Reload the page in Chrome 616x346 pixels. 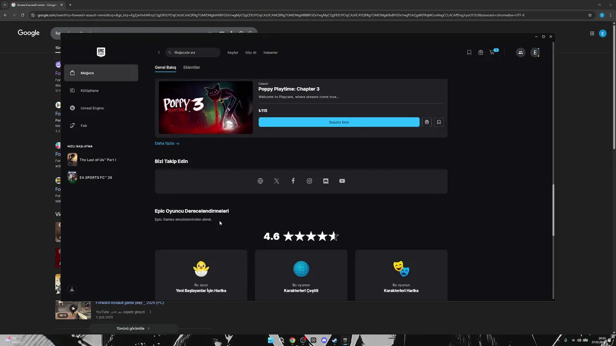pos(22,15)
